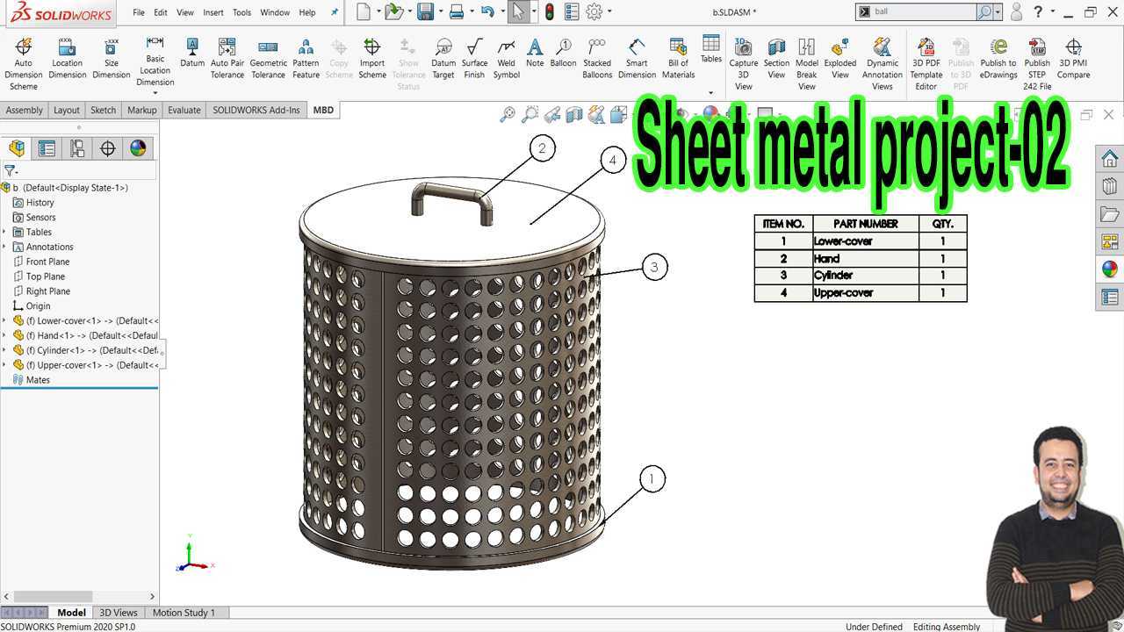Open the Import Scheme command
The height and width of the screenshot is (632, 1124).
372,58
